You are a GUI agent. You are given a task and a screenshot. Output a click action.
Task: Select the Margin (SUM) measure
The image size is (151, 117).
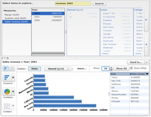(12, 15)
